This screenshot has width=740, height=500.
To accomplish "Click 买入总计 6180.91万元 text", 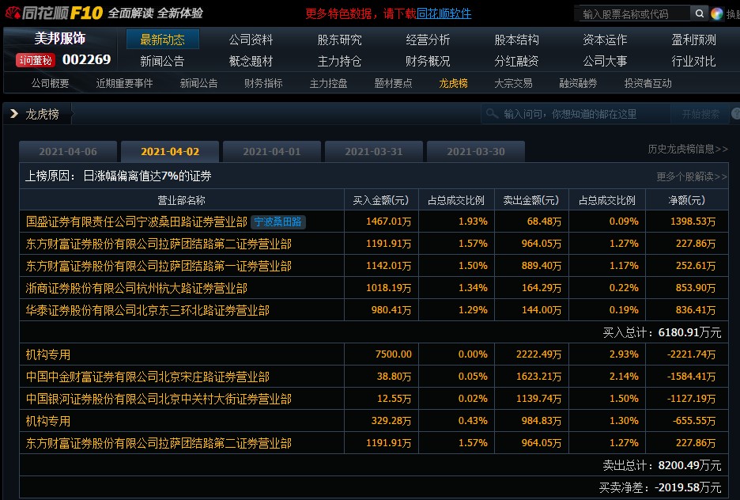I will click(662, 332).
